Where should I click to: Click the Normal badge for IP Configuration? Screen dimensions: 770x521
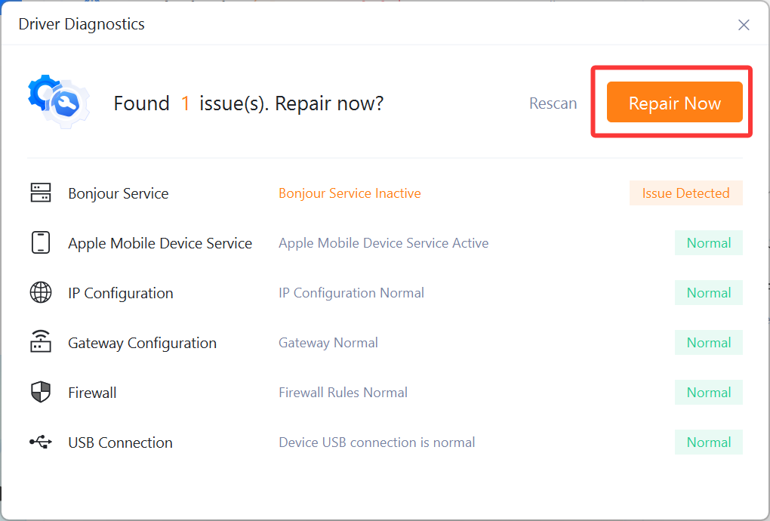(708, 292)
